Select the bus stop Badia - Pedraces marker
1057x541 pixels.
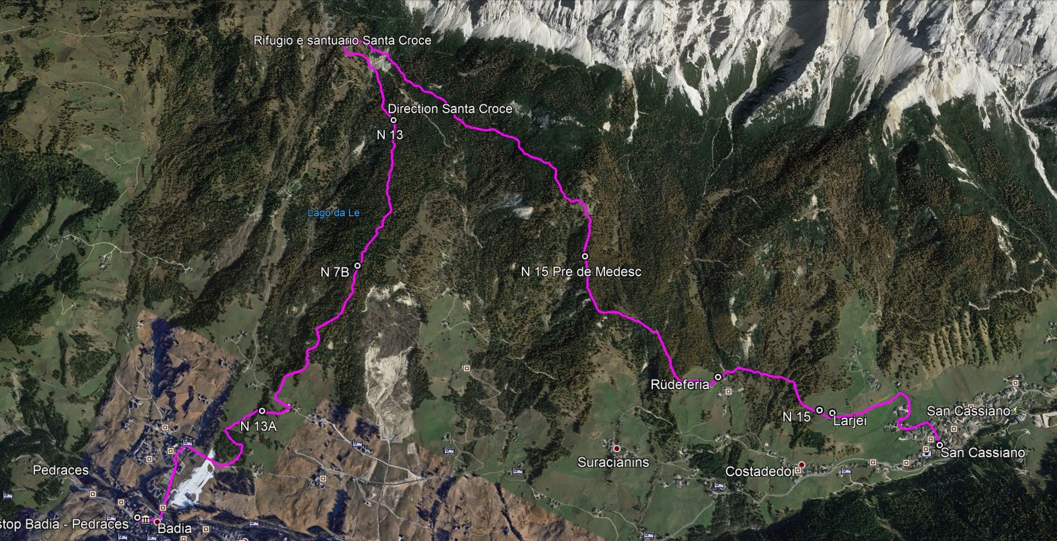(138, 517)
